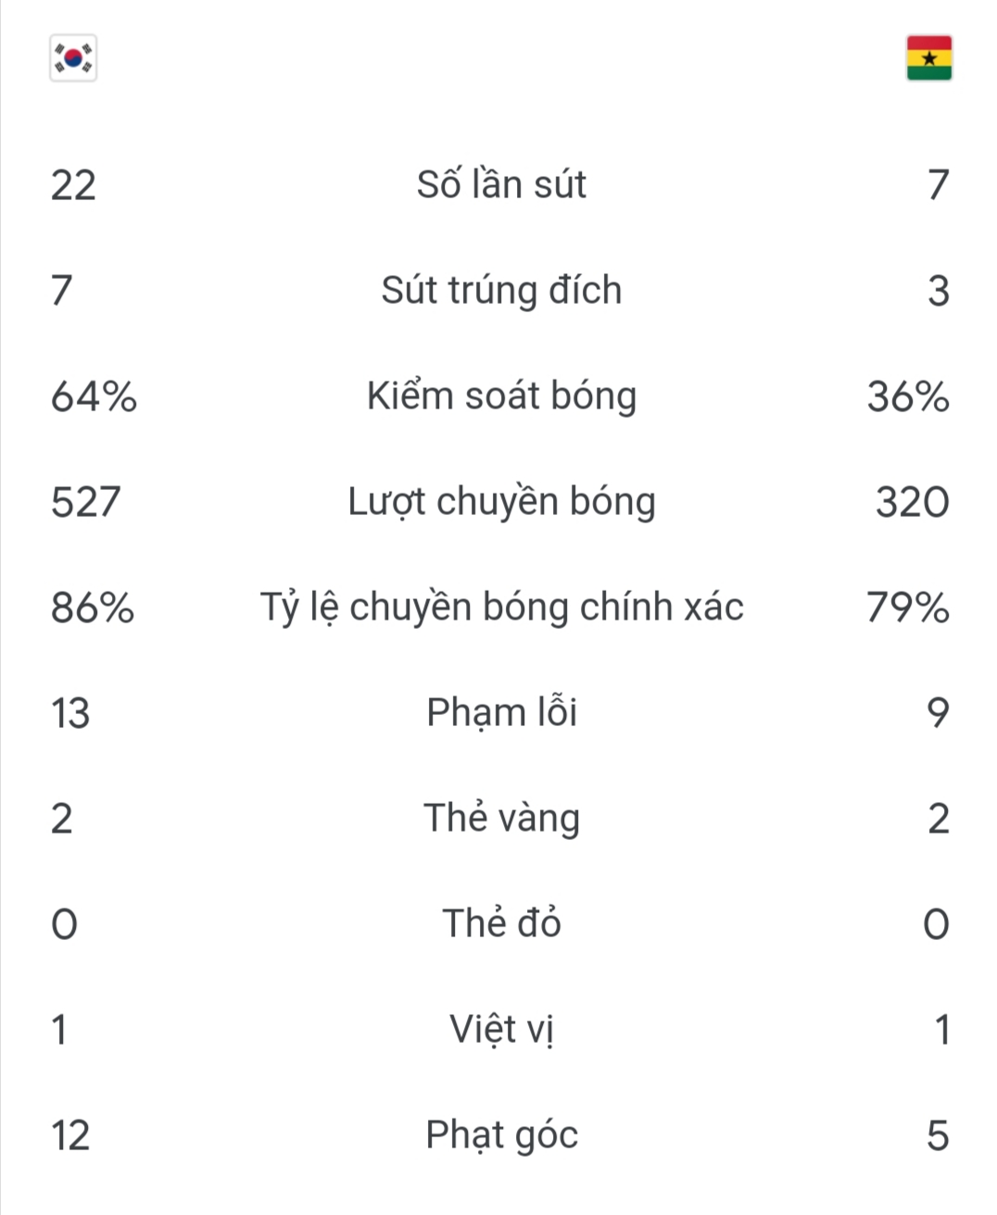
Task: Click South Korea's 86% pass accuracy
Action: coord(93,607)
